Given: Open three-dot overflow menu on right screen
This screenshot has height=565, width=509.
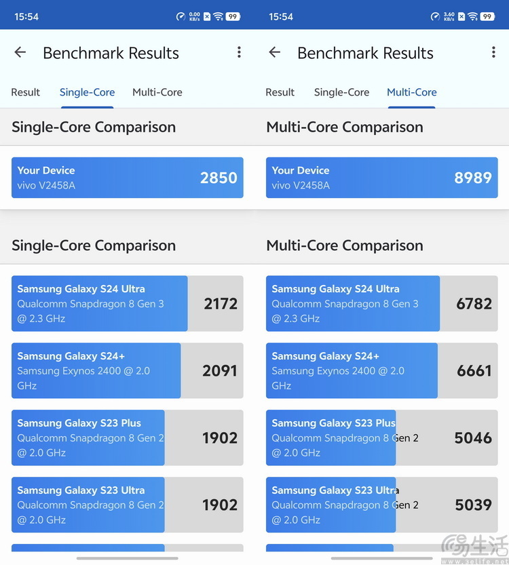Looking at the screenshot, I should [493, 53].
